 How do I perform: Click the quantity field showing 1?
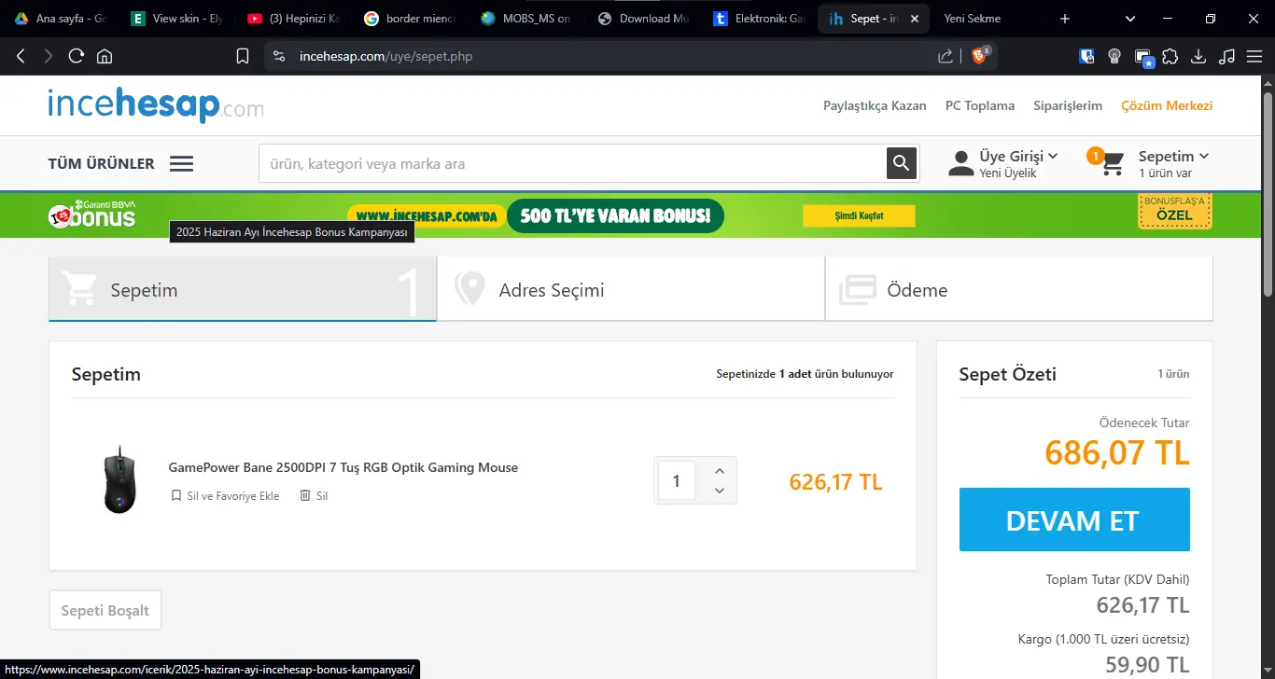point(677,481)
